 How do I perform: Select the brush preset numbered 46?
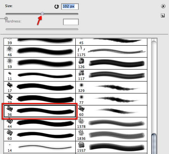point(40,52)
